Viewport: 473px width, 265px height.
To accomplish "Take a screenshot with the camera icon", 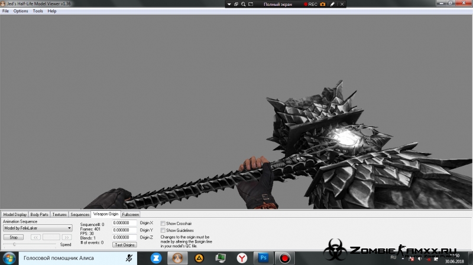I will click(x=323, y=4).
